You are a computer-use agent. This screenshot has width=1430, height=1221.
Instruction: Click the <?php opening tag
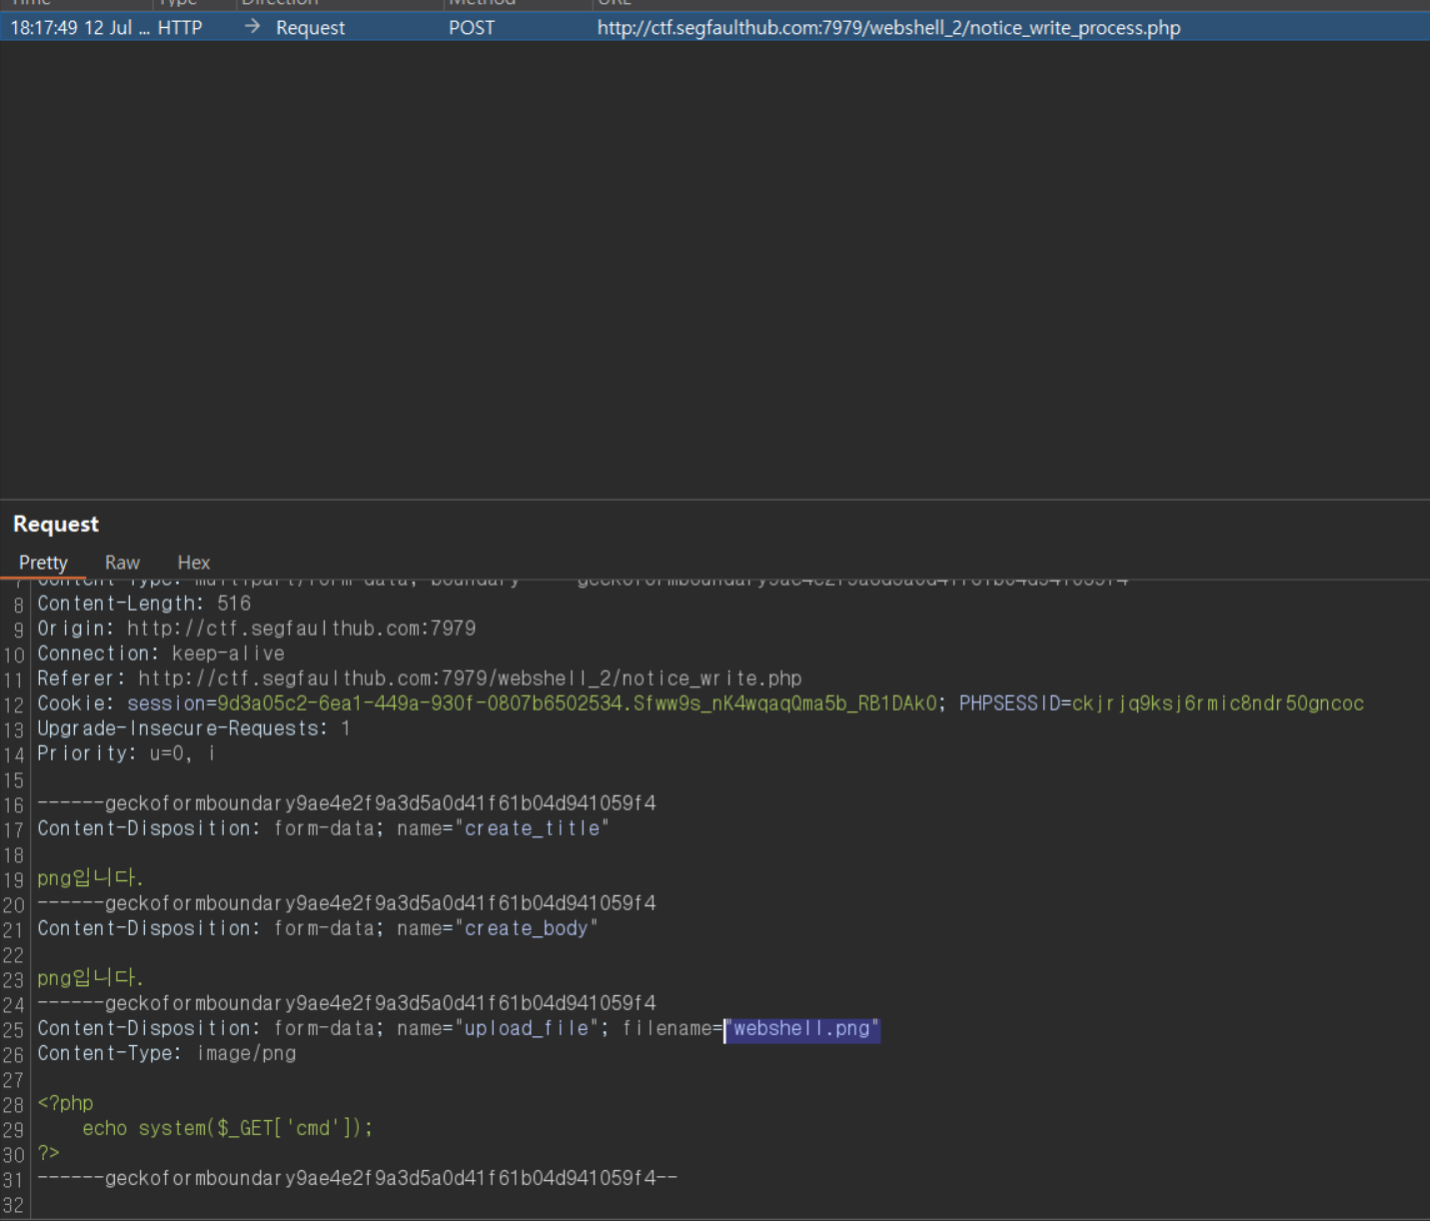pos(65,1103)
